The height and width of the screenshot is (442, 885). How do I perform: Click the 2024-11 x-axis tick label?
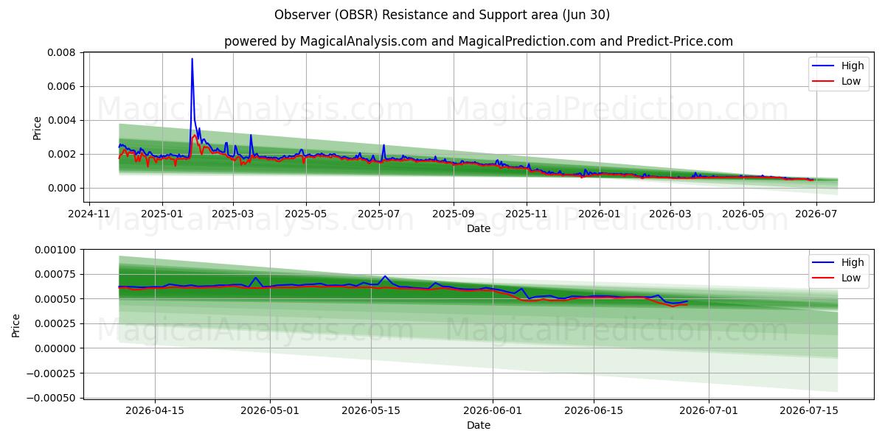(x=89, y=214)
